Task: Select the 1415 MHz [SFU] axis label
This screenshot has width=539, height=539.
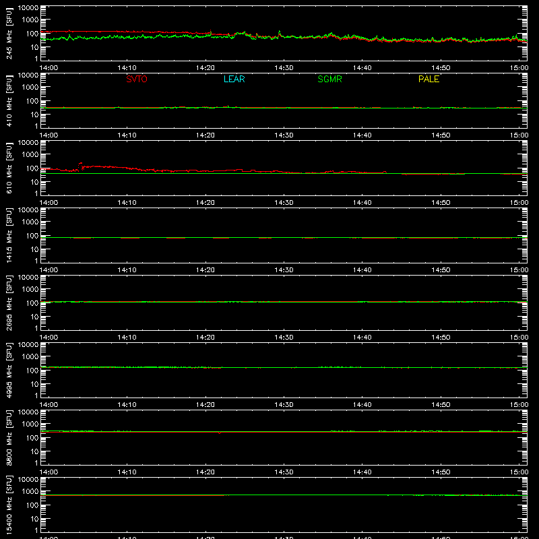Action: (x=9, y=235)
